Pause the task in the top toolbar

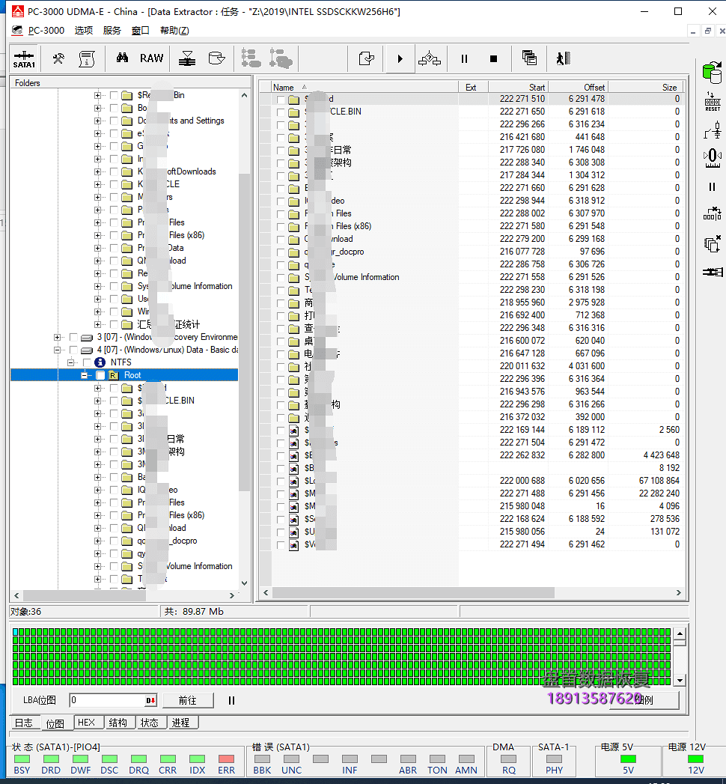click(x=464, y=59)
